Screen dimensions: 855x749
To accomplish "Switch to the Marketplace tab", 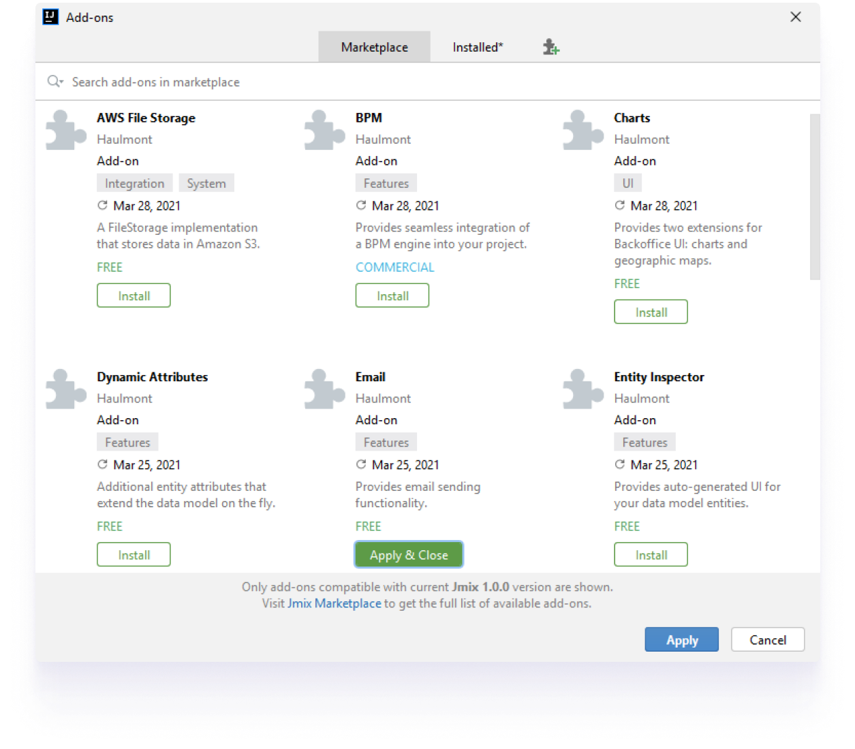I will click(375, 47).
